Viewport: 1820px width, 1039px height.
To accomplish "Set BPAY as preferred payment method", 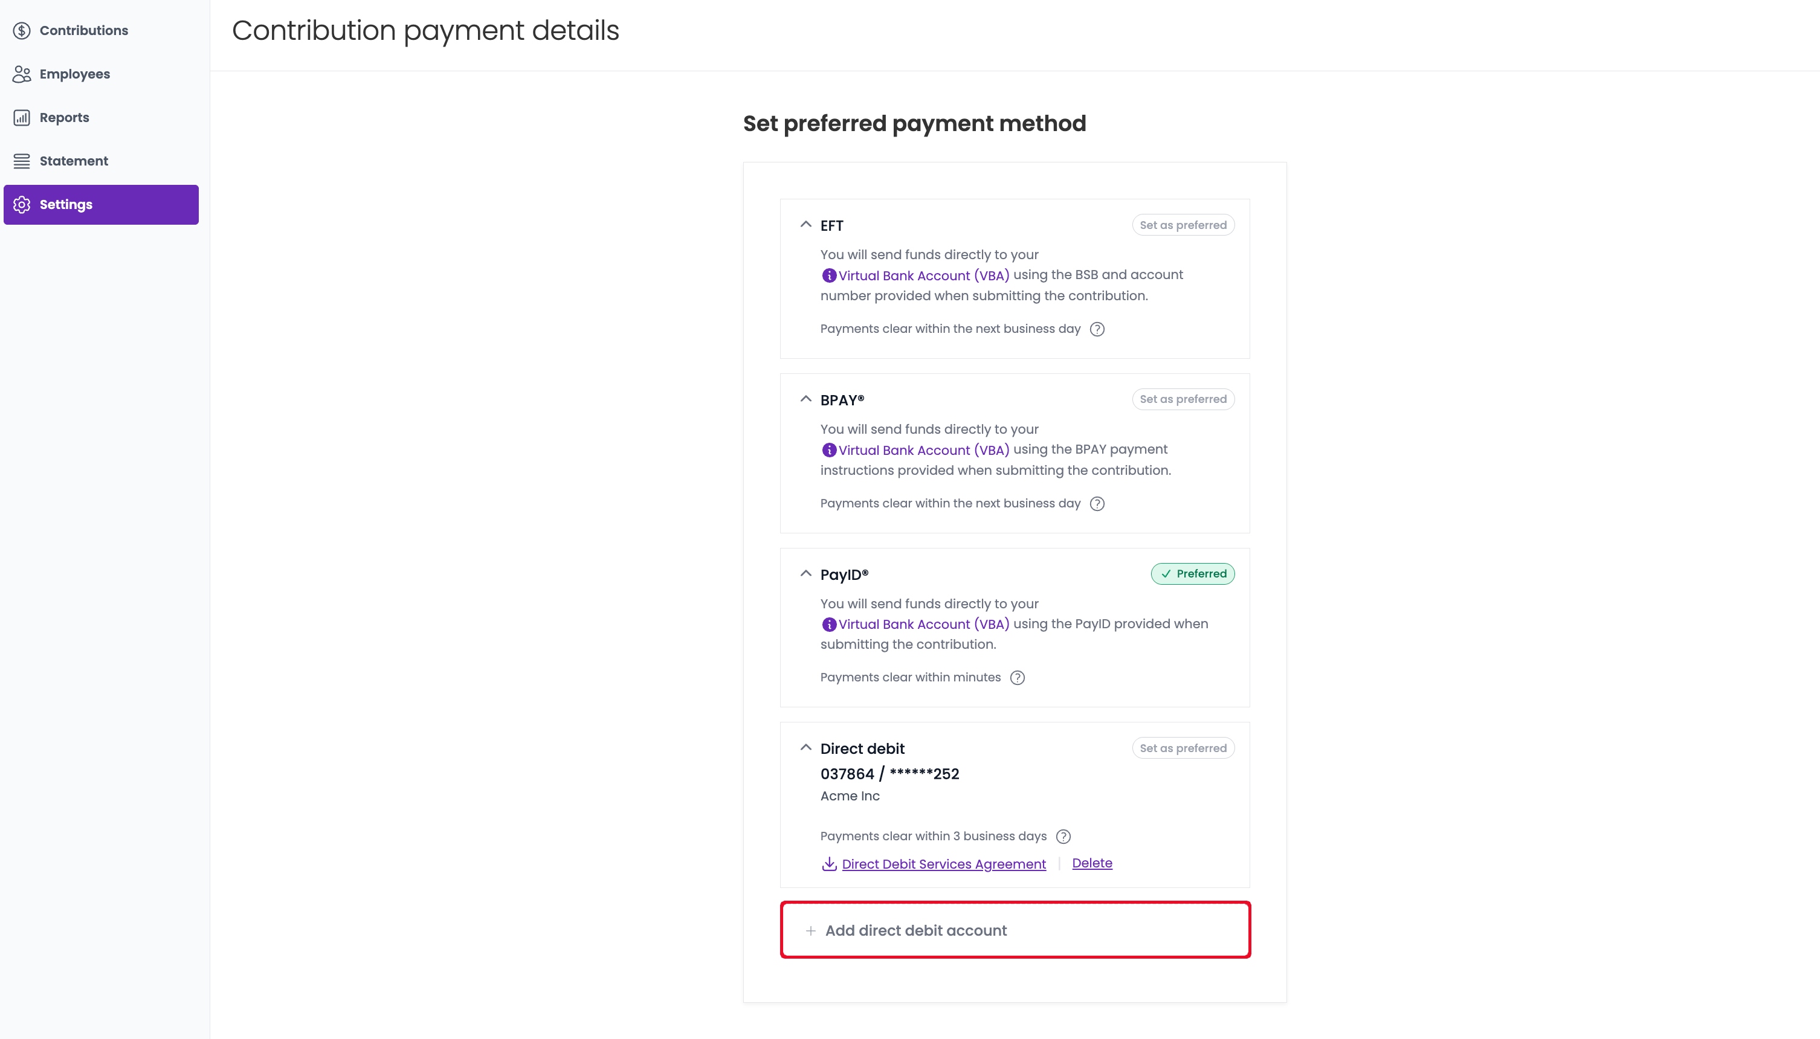I will 1183,399.
